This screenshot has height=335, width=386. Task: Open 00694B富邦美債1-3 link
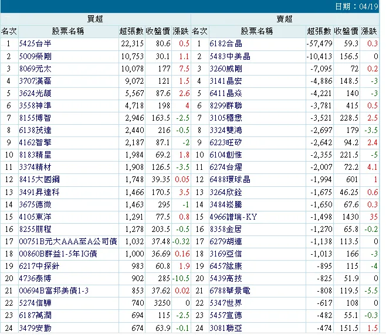(53, 290)
